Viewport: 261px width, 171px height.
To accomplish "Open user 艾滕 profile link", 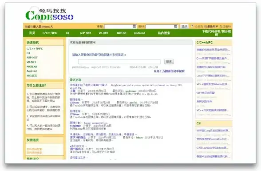I will tap(73, 91).
